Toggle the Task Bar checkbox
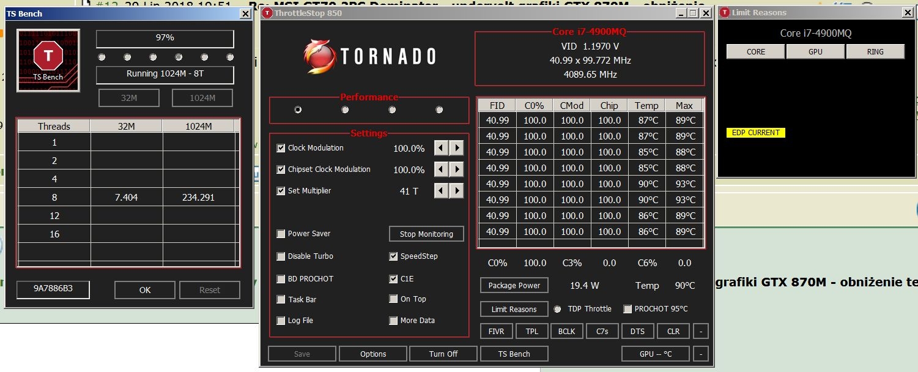918x372 pixels. pos(281,300)
